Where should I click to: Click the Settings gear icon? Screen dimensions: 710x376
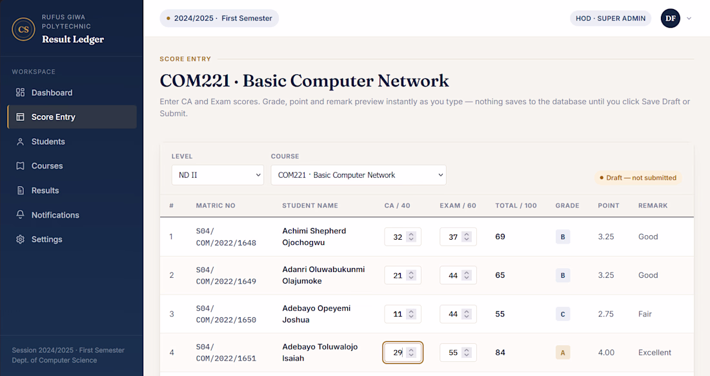21,239
